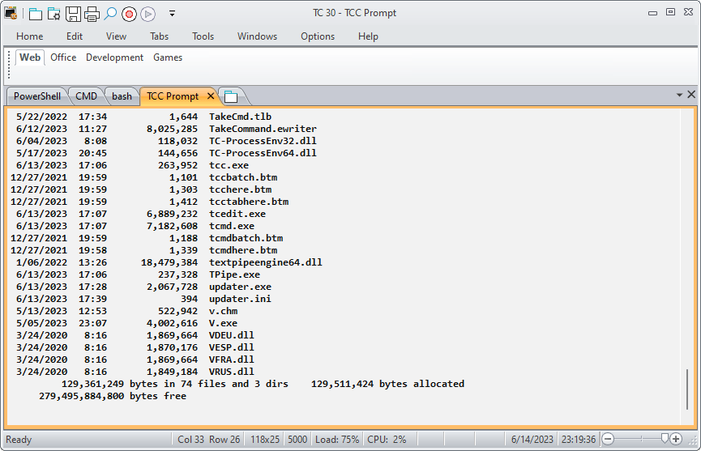Select the Office toolbar tab
Image resolution: width=701 pixels, height=451 pixels.
[63, 57]
